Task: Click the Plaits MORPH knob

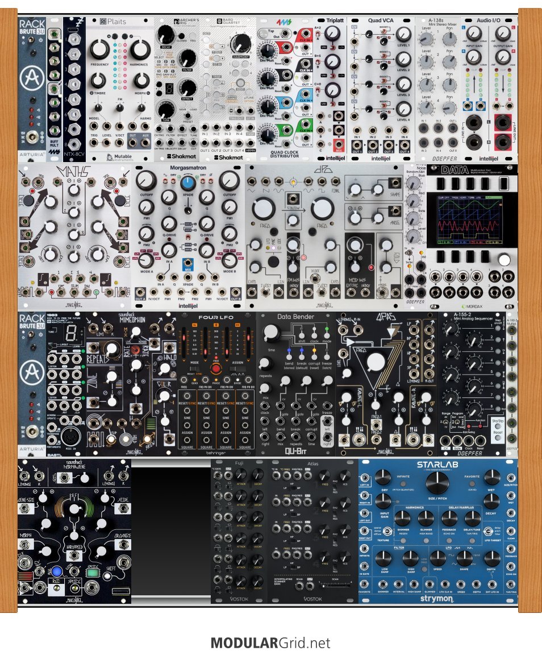Action: [x=141, y=80]
